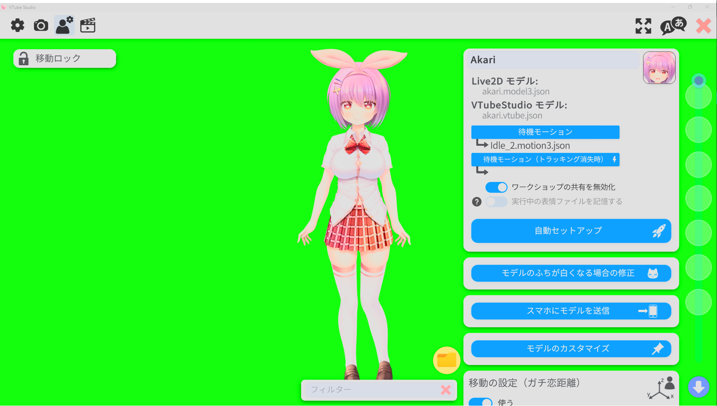Enable remembering the running expression file
The width and height of the screenshot is (717, 406).
coord(496,201)
